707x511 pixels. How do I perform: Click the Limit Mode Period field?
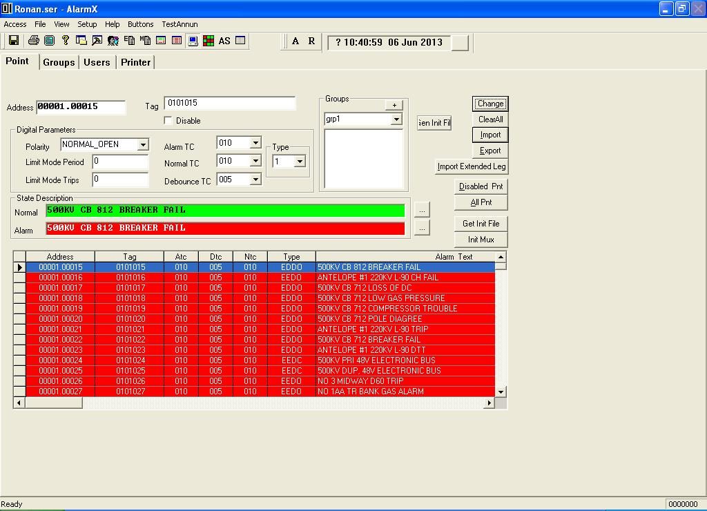tap(120, 162)
